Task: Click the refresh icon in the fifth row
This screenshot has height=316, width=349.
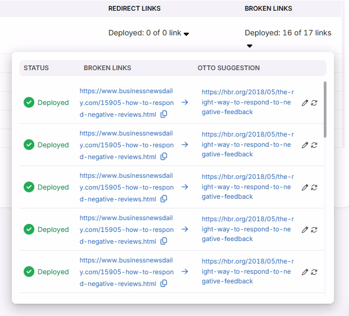Action: (x=314, y=272)
